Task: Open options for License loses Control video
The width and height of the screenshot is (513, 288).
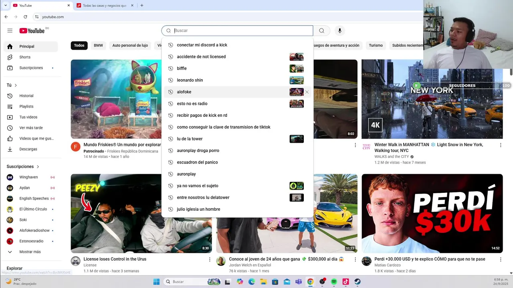Action: (x=209, y=260)
